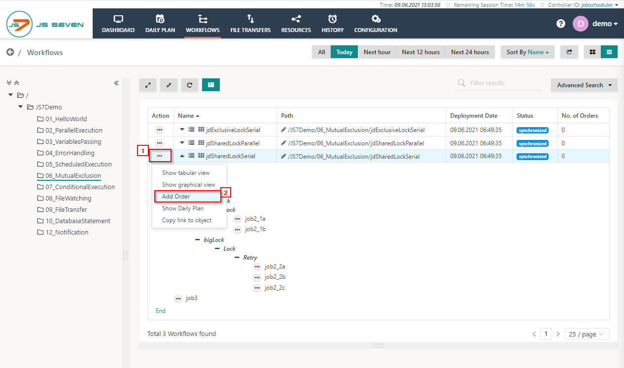Open action menu for jdExclusiveLockSerial

[159, 130]
